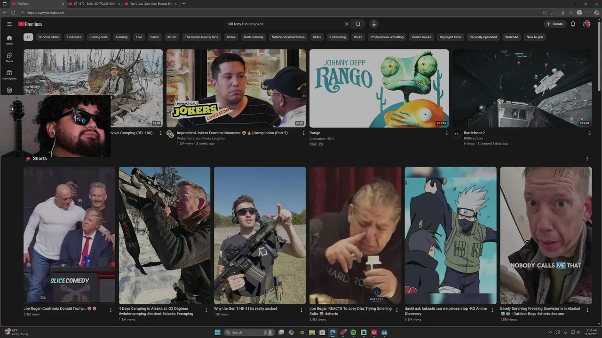This screenshot has width=602, height=338.
Task: Open the Battlefront 2 stream title
Action: pyautogui.click(x=474, y=133)
